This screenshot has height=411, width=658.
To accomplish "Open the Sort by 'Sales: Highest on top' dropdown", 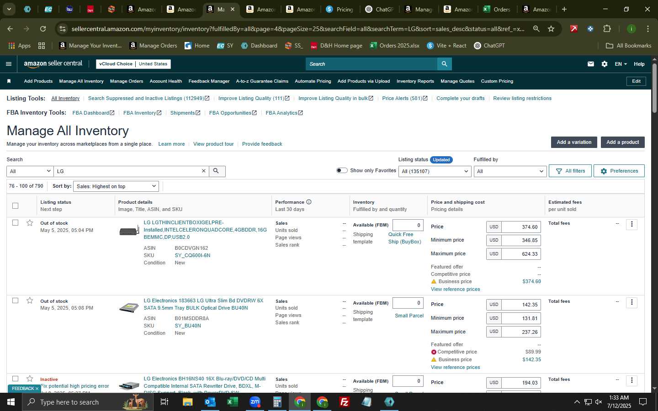I will [x=116, y=186].
